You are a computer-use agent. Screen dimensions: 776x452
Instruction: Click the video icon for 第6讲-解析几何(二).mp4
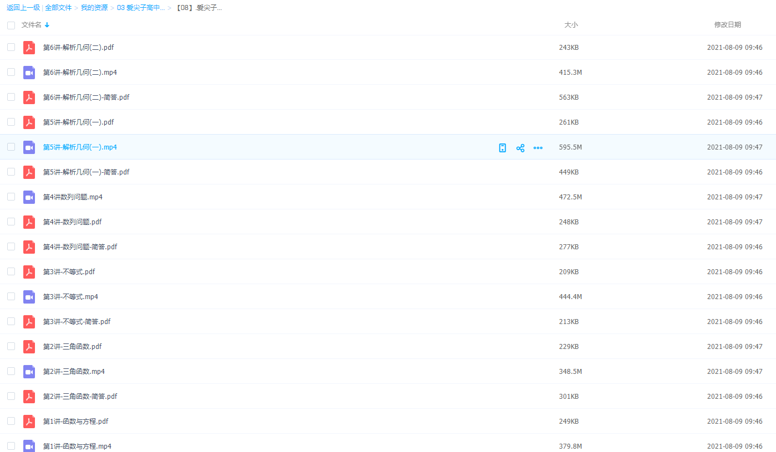point(29,73)
